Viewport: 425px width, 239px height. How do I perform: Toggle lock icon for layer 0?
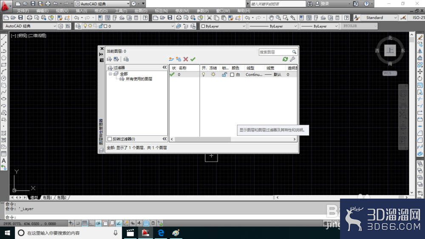[224, 74]
